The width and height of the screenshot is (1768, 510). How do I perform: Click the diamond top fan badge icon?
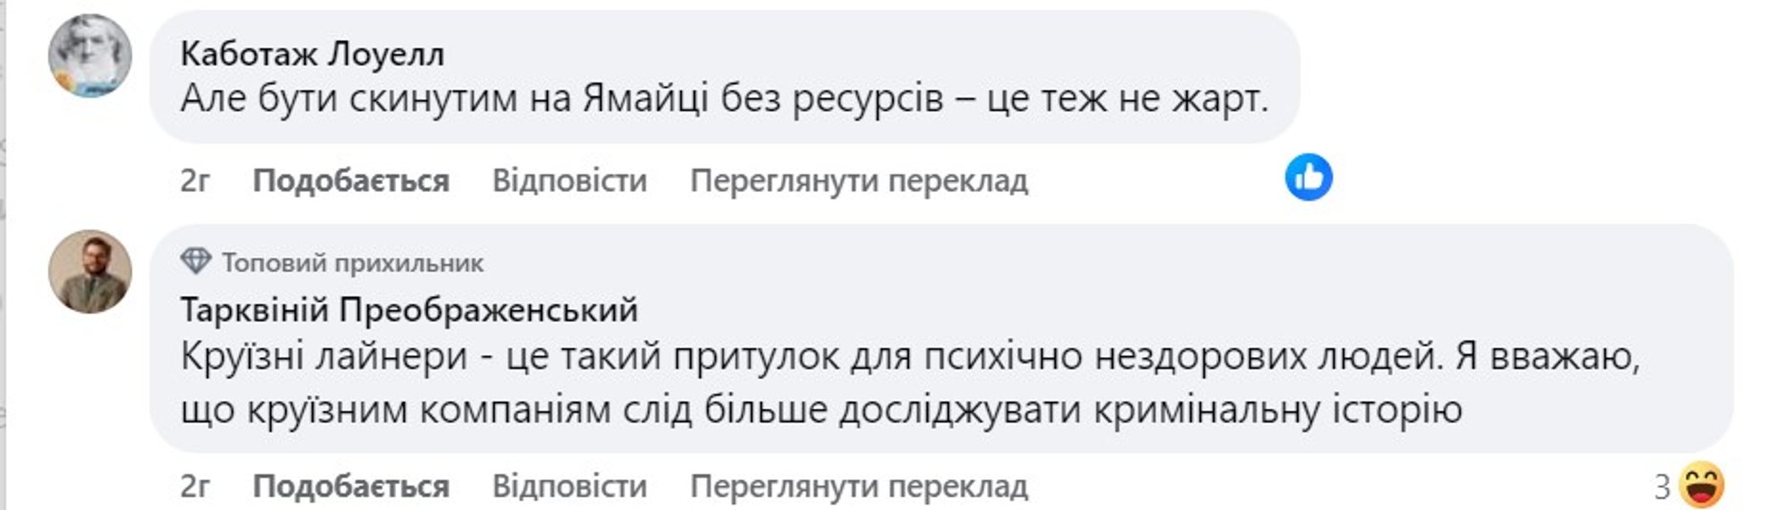(195, 261)
